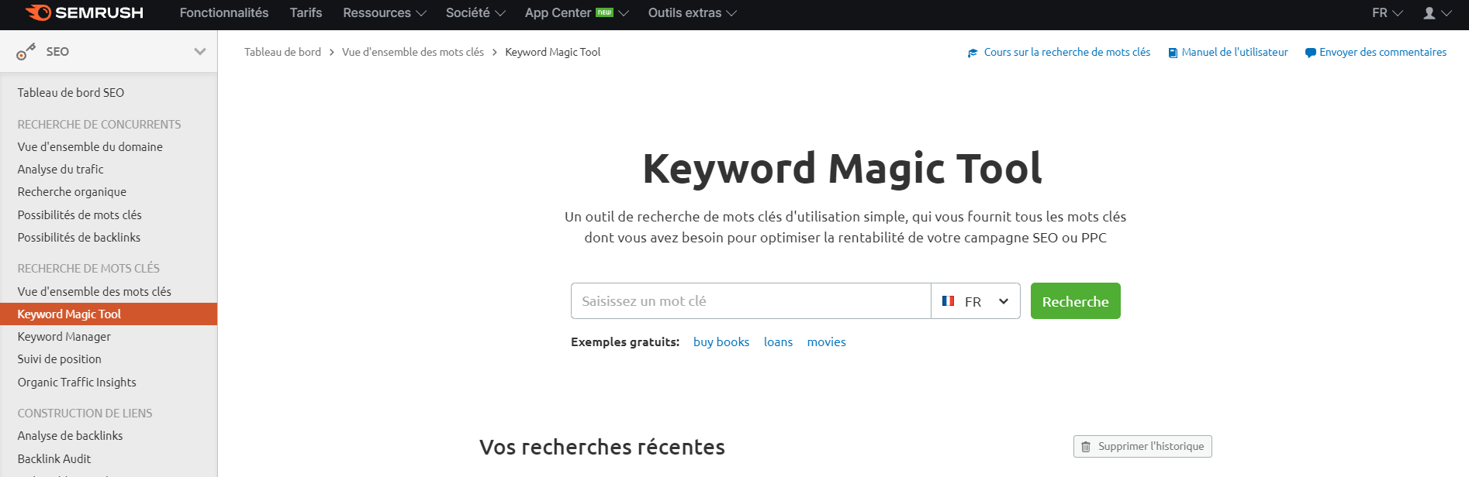
Task: Click the CONSTRUCTION DE LIENS heading
Action: coord(85,414)
